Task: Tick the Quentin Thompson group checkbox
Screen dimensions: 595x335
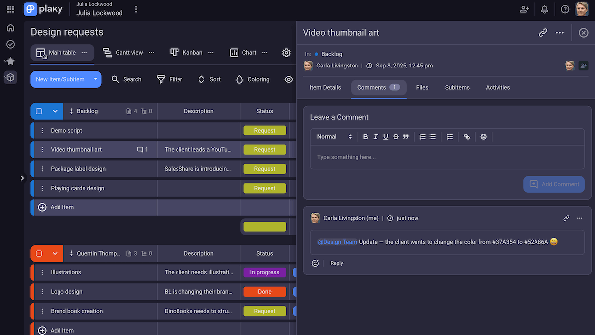Action: pyautogui.click(x=39, y=253)
